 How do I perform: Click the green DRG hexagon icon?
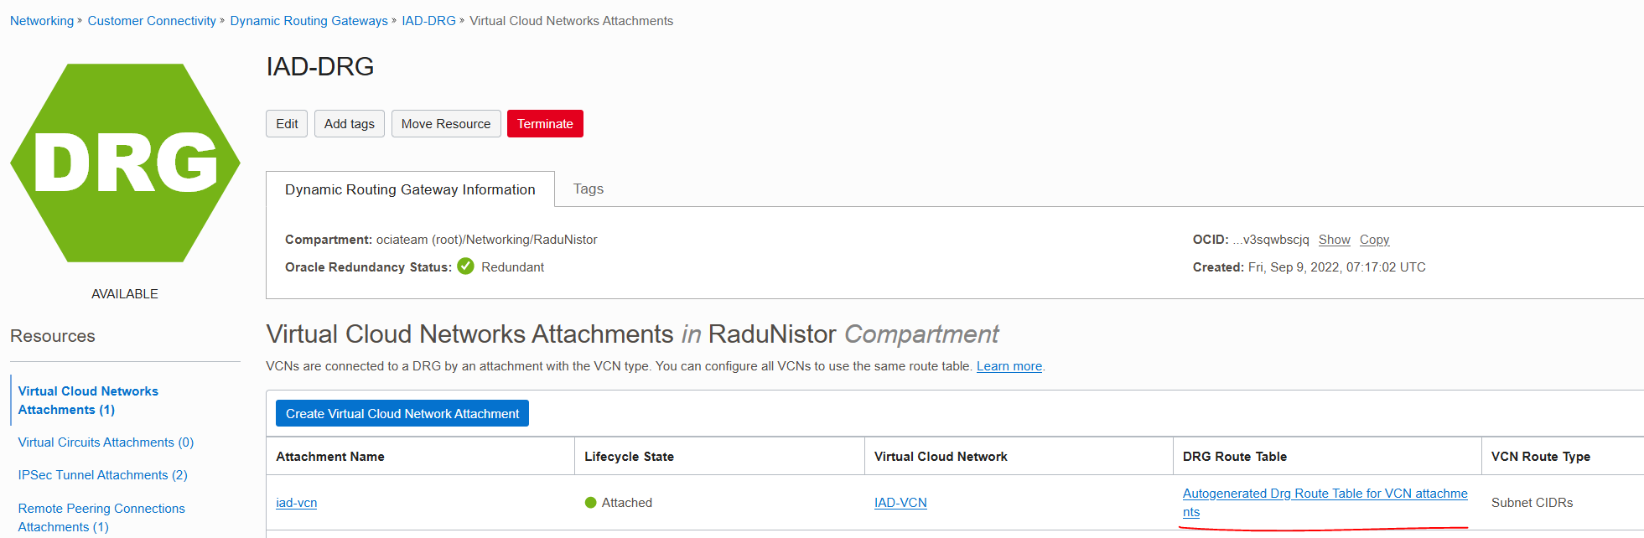pos(125,163)
